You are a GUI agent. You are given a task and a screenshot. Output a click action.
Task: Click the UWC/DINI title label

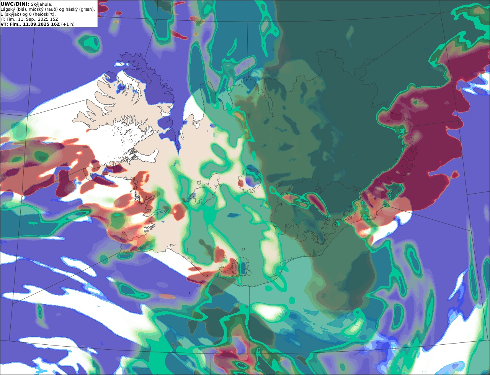[15, 4]
